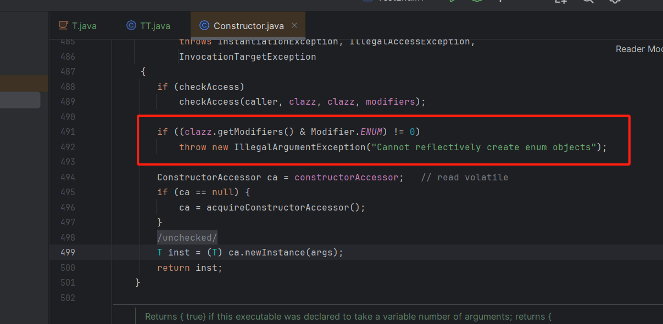
Task: Click the opening brace on line 487
Action: tap(143, 72)
